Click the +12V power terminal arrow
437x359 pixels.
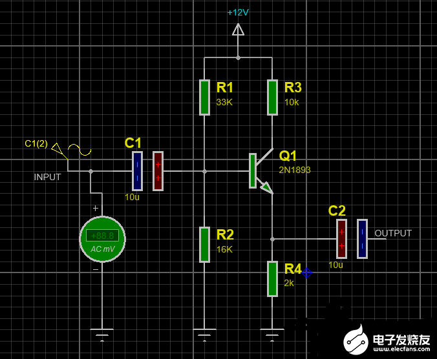(238, 30)
